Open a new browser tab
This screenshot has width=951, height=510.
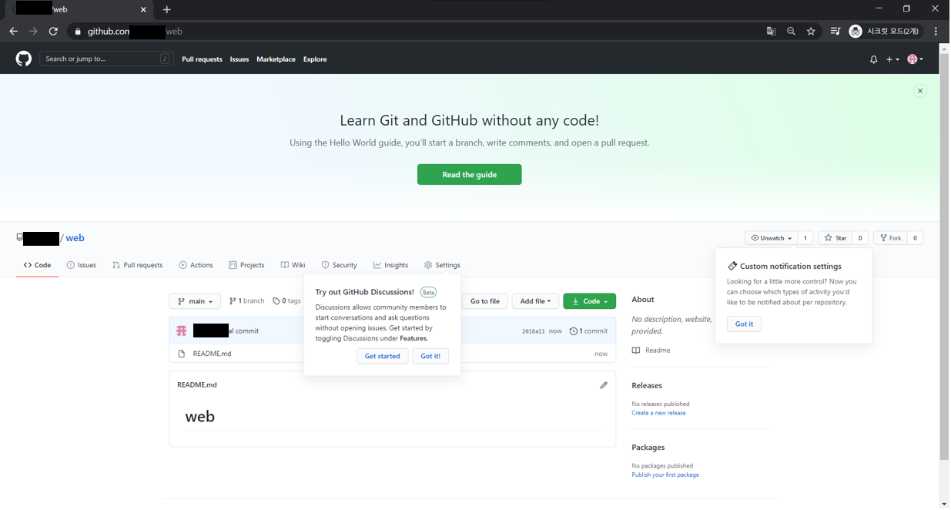click(166, 9)
